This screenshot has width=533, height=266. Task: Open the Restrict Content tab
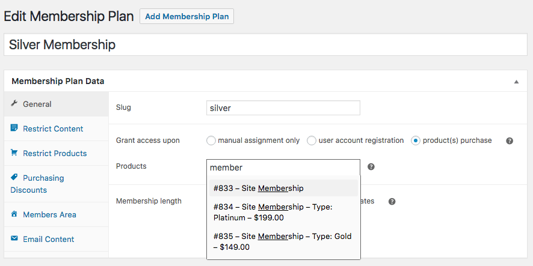coord(53,128)
